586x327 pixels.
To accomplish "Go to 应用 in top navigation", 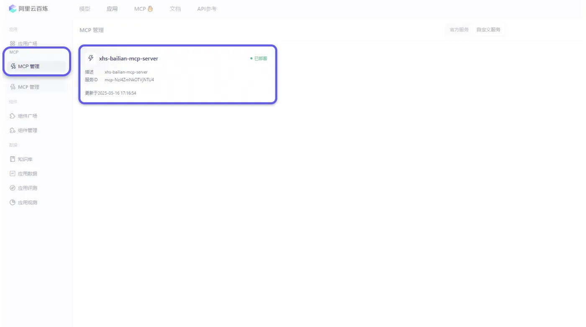I will pyautogui.click(x=112, y=9).
